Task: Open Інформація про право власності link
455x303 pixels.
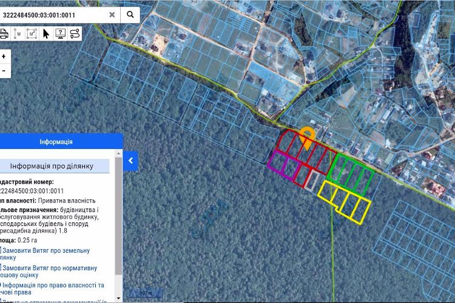Action: (x=52, y=288)
